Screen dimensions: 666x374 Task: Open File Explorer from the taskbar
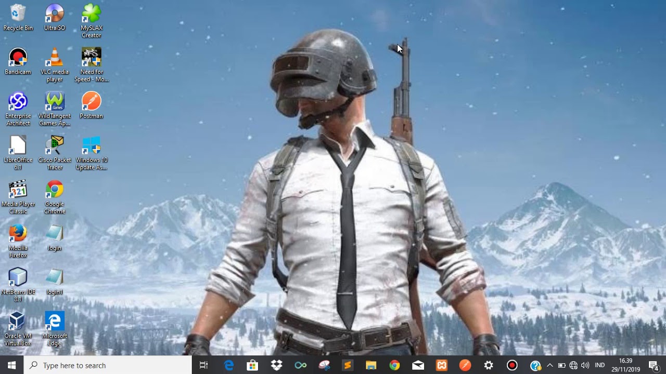coord(370,365)
